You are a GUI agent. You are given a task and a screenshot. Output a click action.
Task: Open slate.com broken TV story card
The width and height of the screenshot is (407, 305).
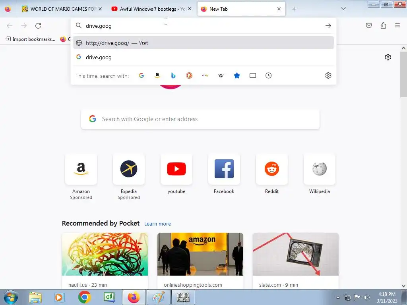tap(296, 261)
